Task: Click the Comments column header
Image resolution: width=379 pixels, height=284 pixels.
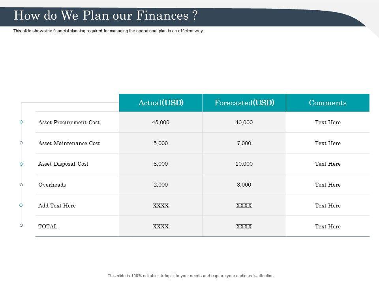Action: tap(328, 103)
